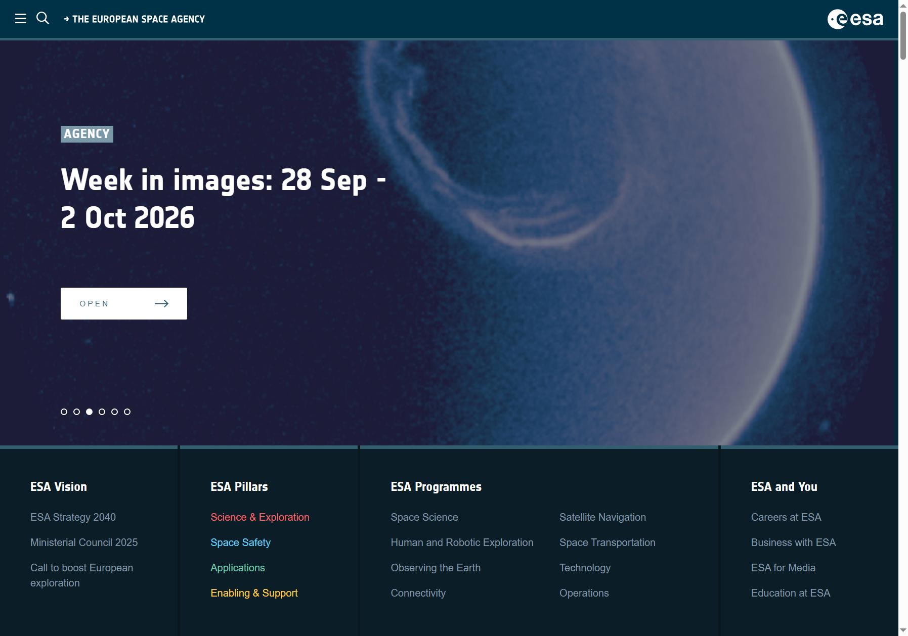Visit Careers at ESA

pos(786,517)
